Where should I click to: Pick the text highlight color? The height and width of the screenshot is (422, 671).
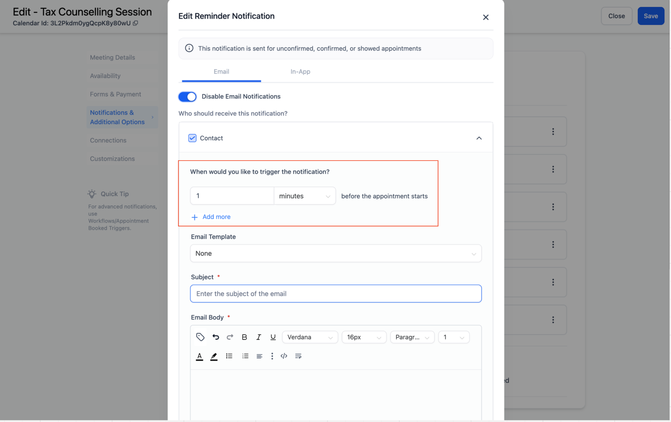pos(214,357)
